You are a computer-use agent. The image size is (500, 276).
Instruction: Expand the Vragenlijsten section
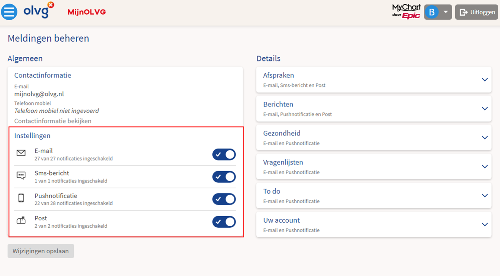pyautogui.click(x=374, y=167)
